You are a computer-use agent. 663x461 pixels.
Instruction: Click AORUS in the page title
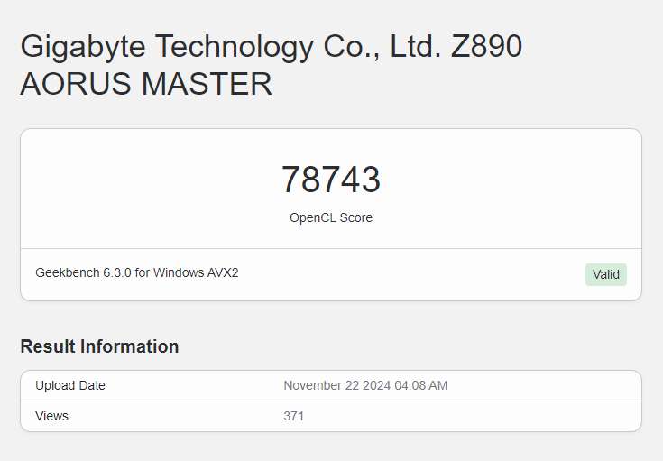77,84
